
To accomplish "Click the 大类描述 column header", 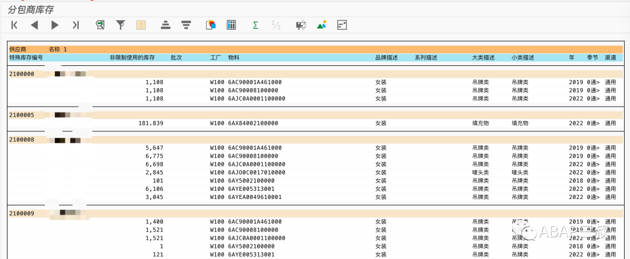I will click(x=484, y=58).
